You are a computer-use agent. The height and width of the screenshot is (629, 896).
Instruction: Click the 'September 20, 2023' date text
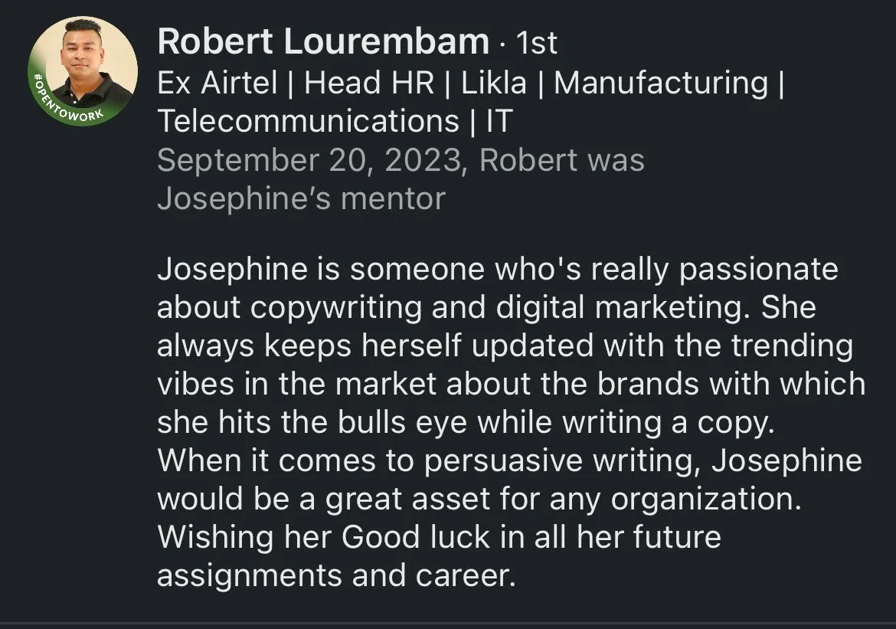pos(309,160)
